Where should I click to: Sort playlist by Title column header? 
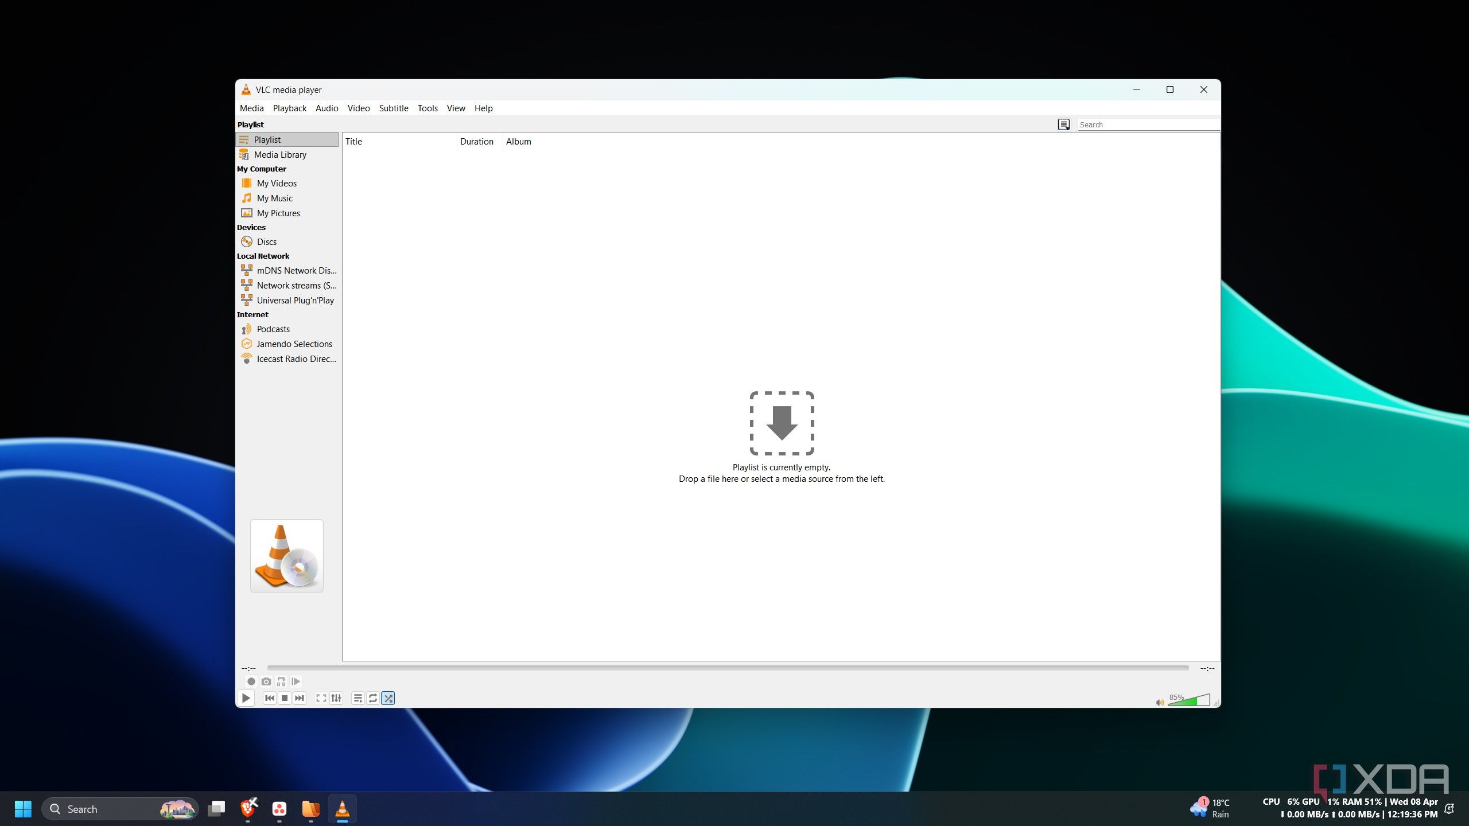pos(399,141)
